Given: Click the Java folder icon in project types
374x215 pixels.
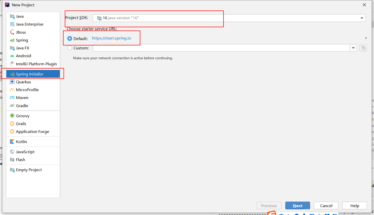Looking at the screenshot, I should (x=12, y=16).
